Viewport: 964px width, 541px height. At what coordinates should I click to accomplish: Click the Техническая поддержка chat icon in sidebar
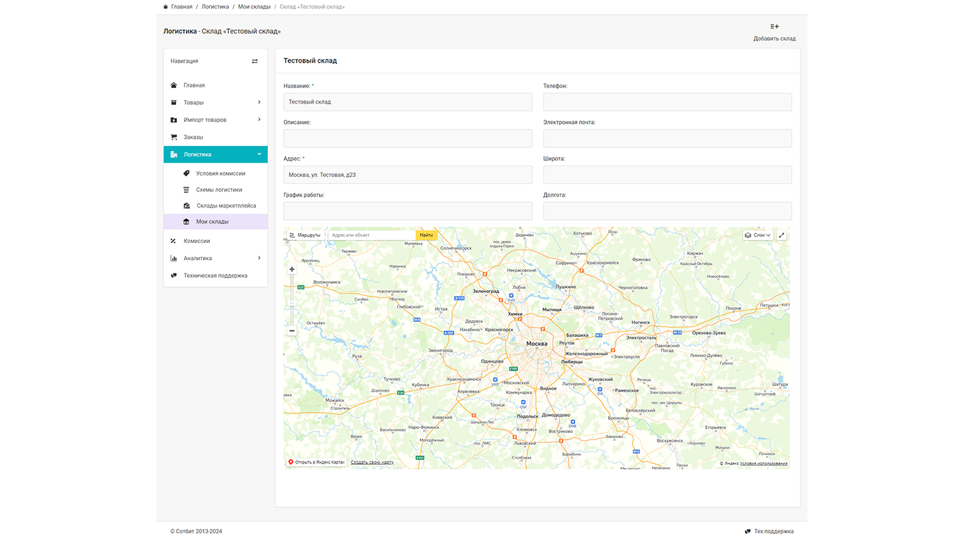click(x=174, y=275)
